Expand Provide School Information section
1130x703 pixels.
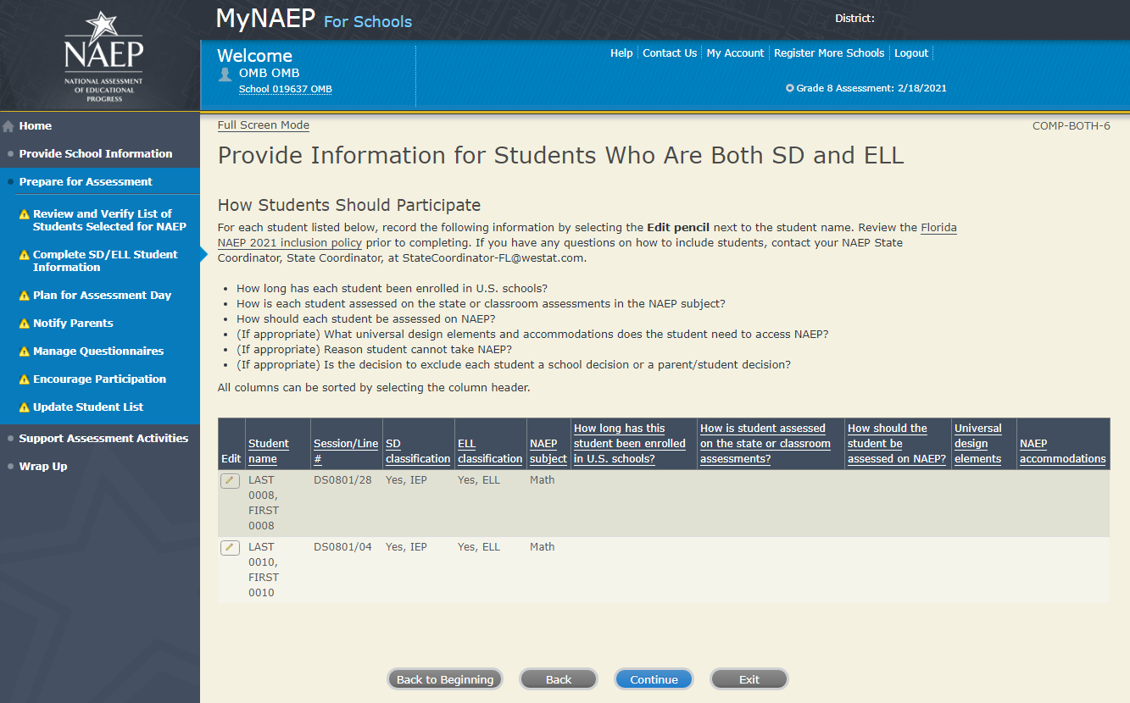click(x=96, y=154)
